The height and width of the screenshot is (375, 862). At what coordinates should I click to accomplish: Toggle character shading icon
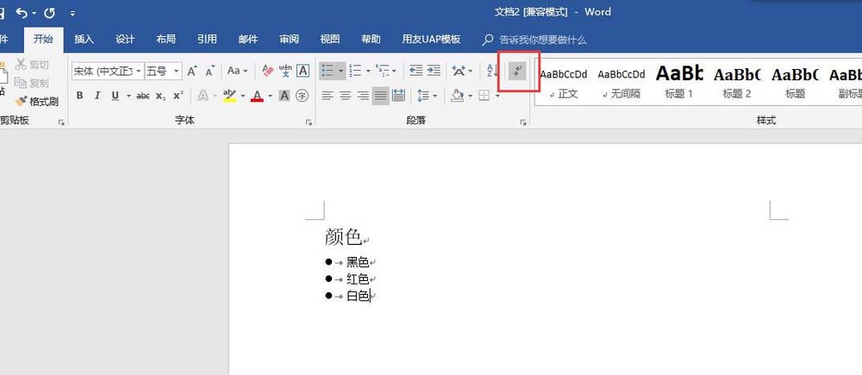pos(284,96)
